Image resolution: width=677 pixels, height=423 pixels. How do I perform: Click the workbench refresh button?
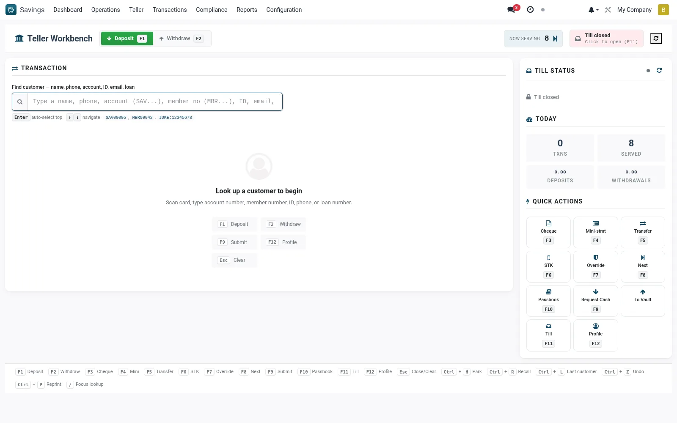[656, 38]
